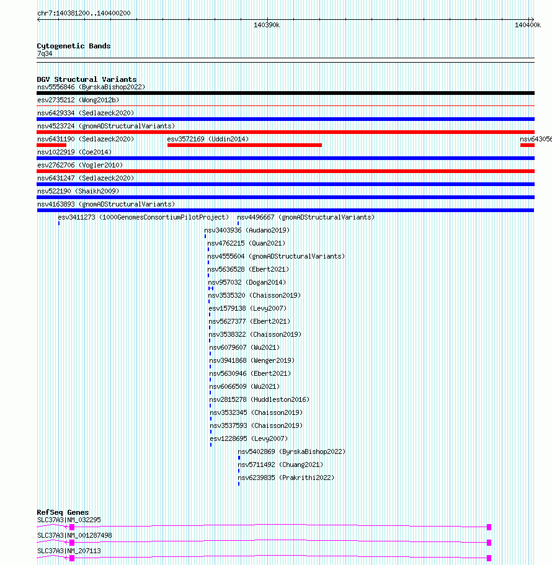Select the nsv5627377 (Ebert2021) label
Screen dimensions: 552x565
pyautogui.click(x=250, y=321)
